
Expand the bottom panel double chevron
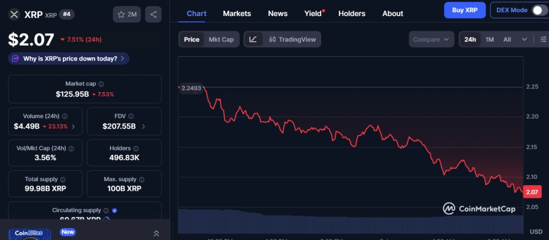157,234
